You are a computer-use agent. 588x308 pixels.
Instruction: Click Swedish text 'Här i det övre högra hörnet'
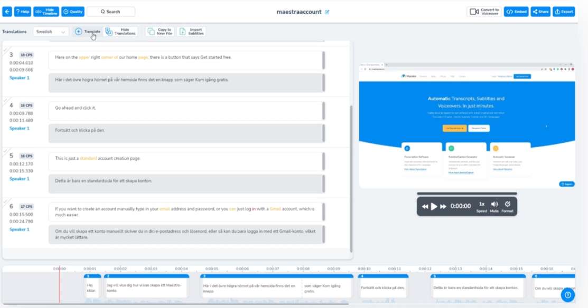pyautogui.click(x=186, y=83)
